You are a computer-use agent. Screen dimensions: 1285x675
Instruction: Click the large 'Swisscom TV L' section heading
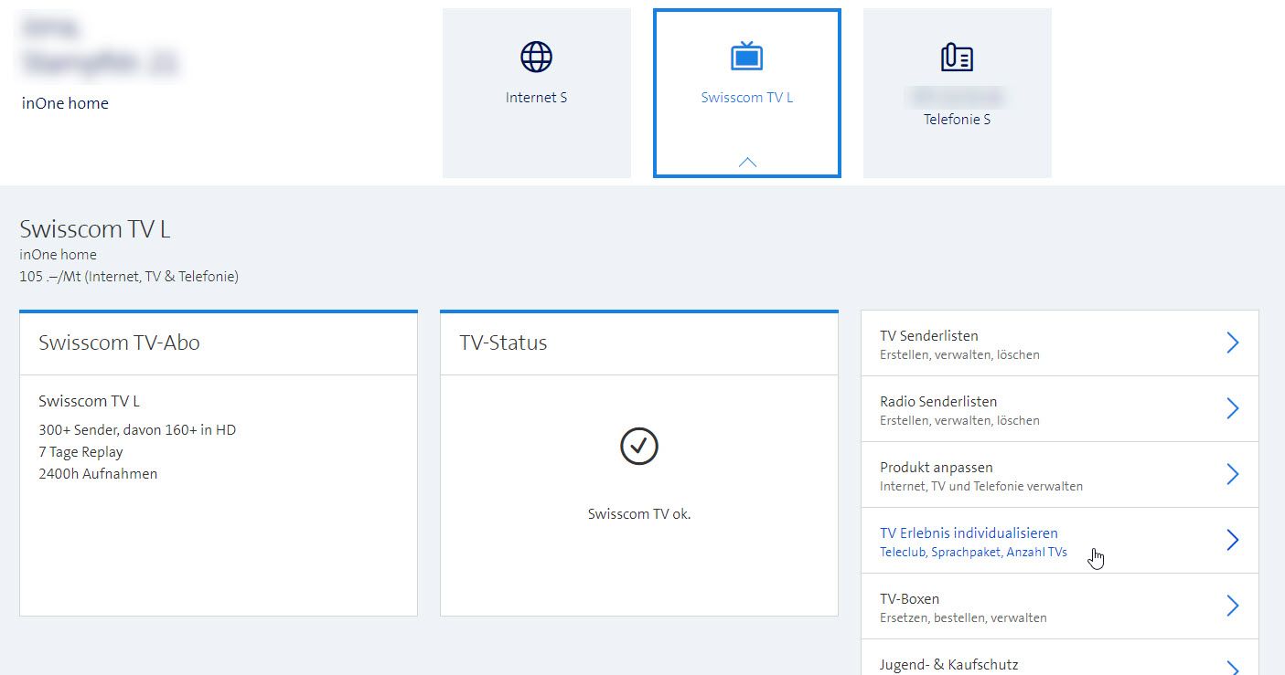[x=95, y=229]
